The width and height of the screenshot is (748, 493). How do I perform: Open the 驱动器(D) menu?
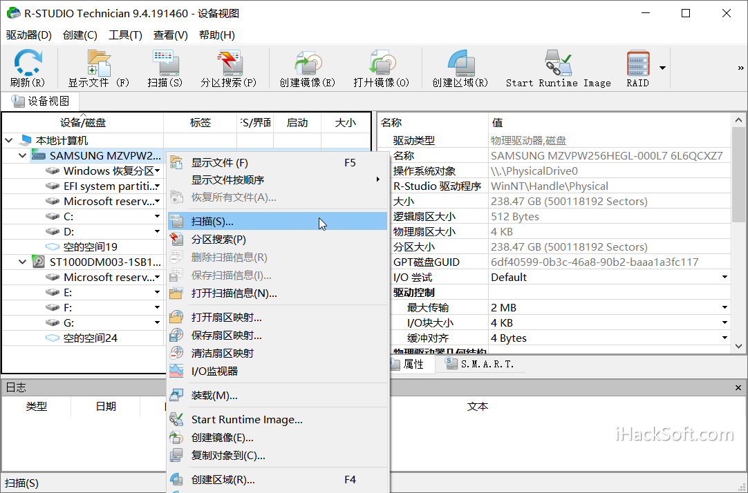(x=28, y=35)
